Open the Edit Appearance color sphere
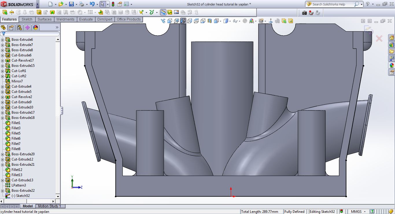The image size is (395, 214). 251,21
